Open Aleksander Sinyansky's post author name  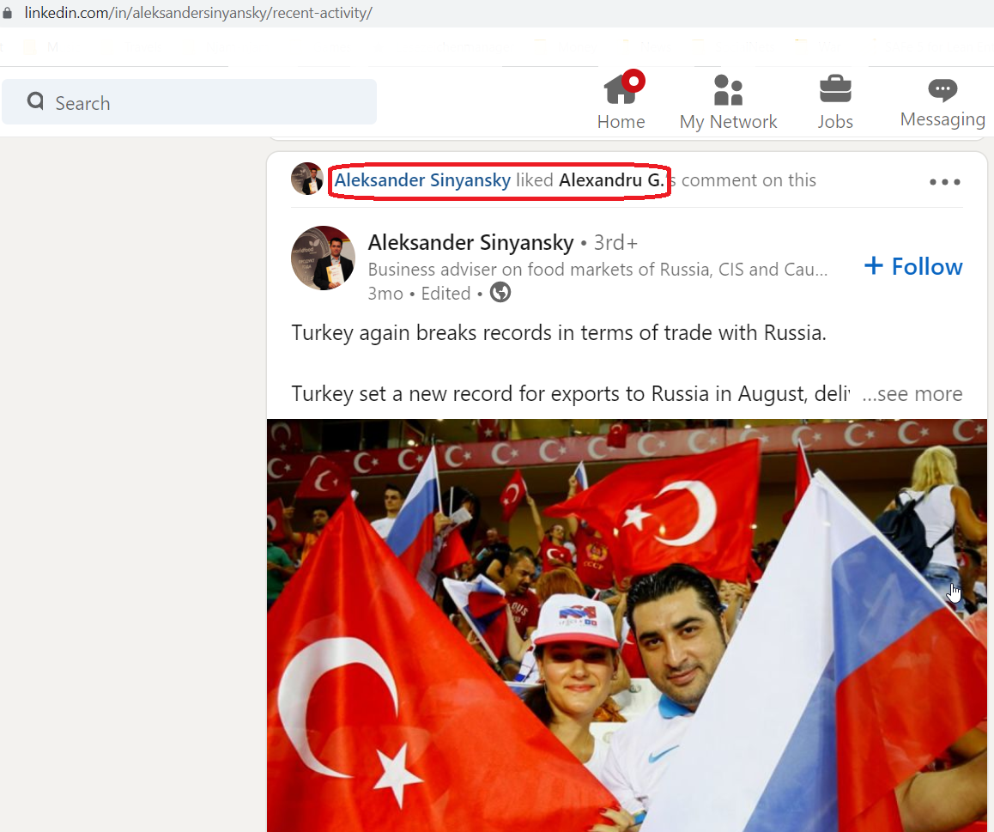pos(470,242)
